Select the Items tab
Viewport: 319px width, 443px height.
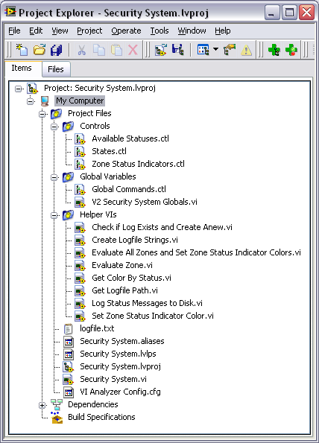pos(22,68)
